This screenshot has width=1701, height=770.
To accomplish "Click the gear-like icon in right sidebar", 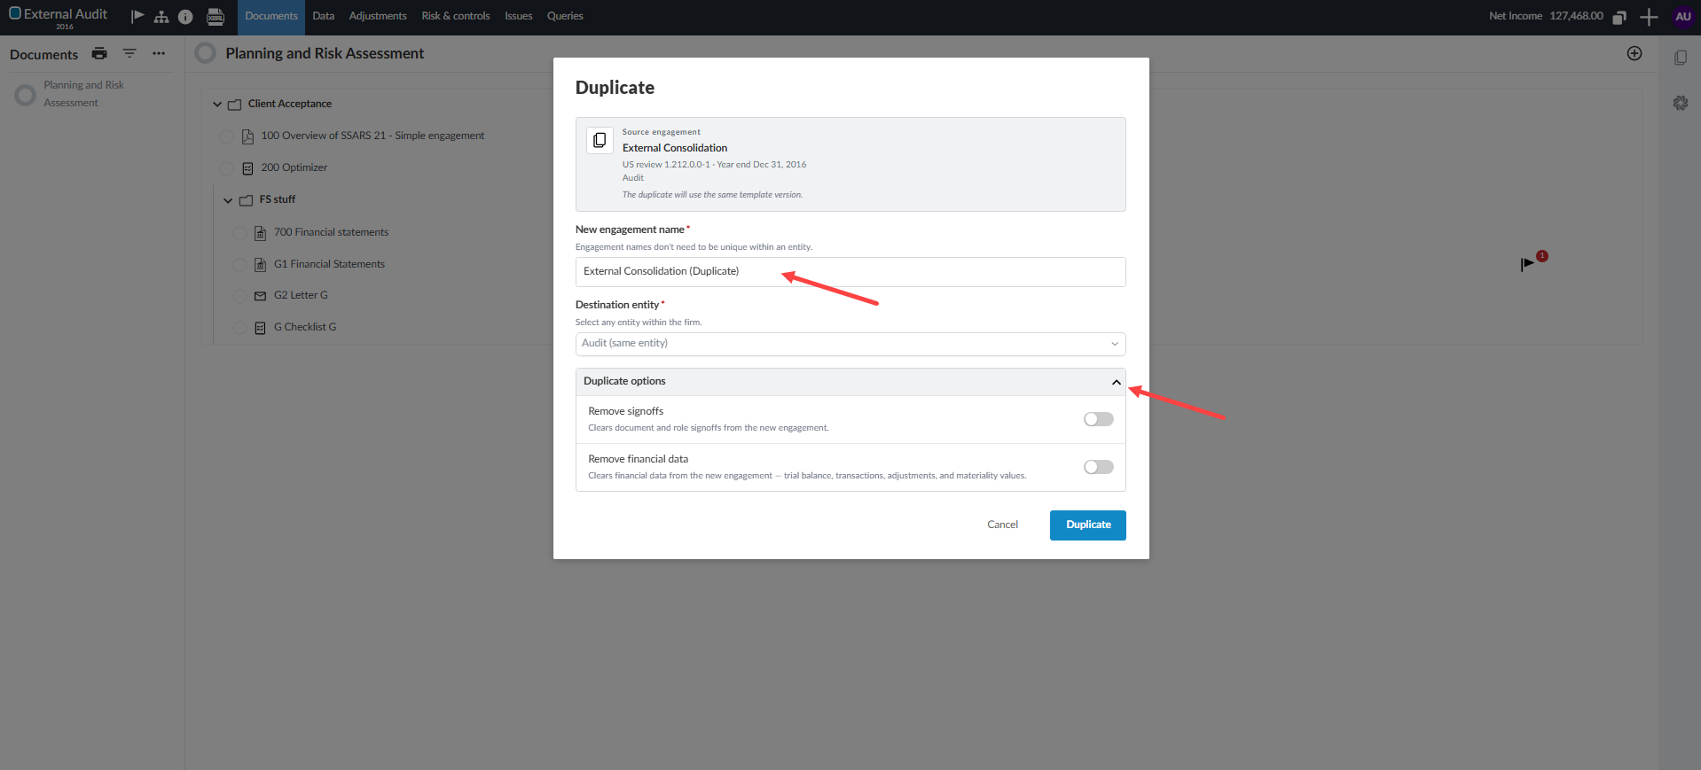I will [1681, 103].
